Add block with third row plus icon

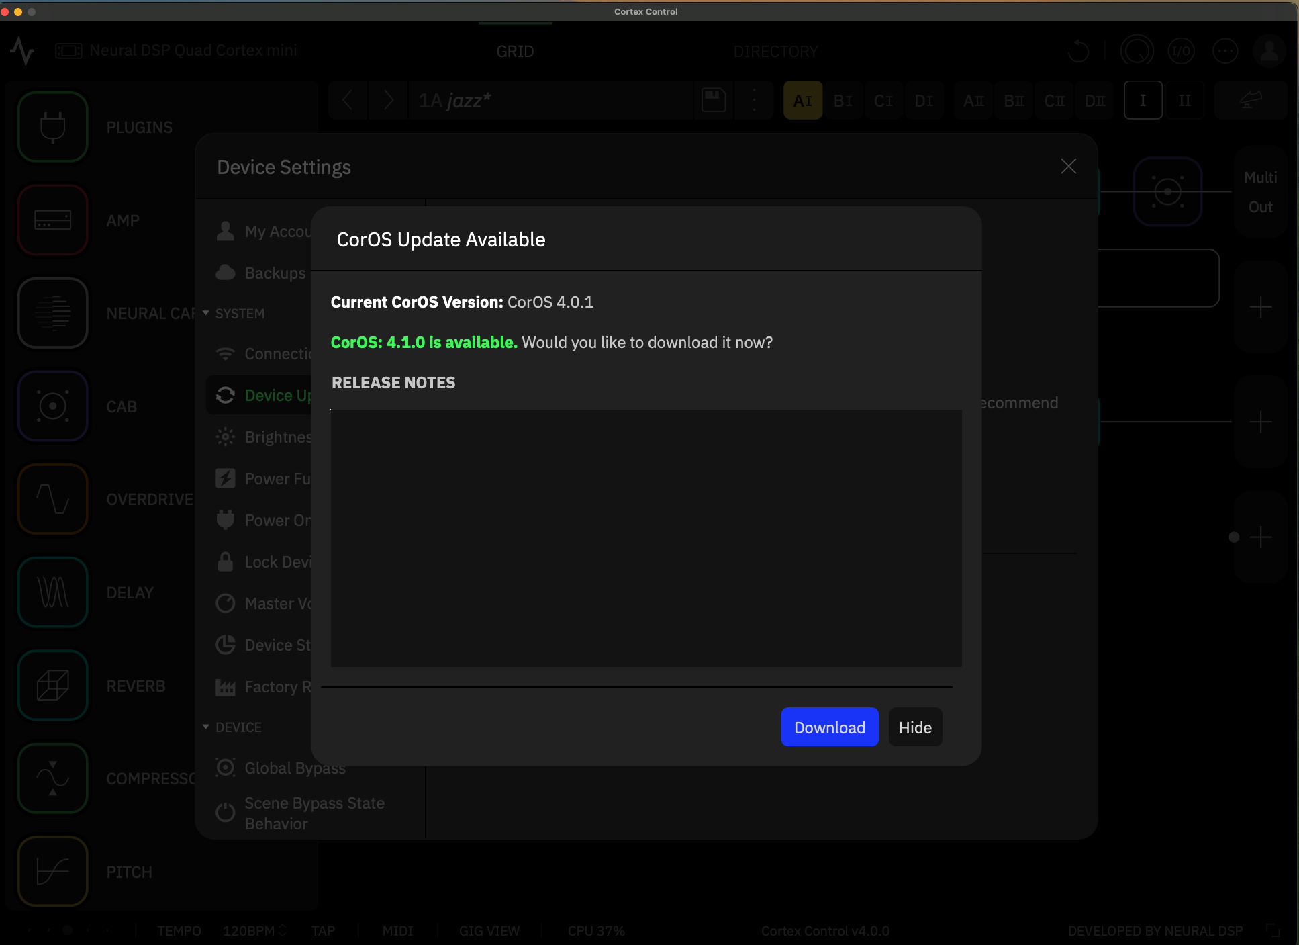1261,537
